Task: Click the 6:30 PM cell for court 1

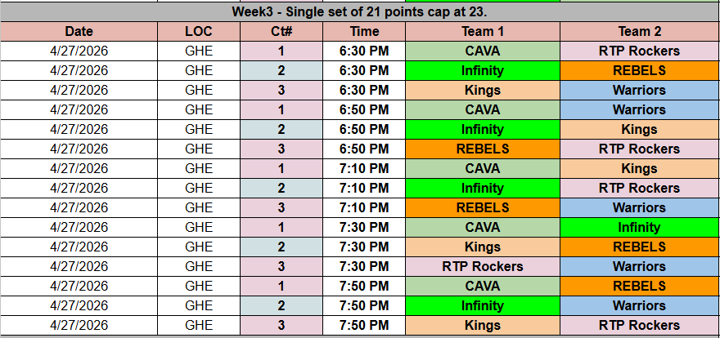Action: [x=364, y=51]
